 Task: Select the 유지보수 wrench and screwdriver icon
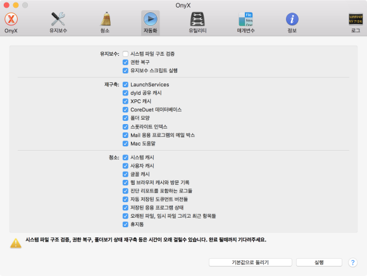58,19
